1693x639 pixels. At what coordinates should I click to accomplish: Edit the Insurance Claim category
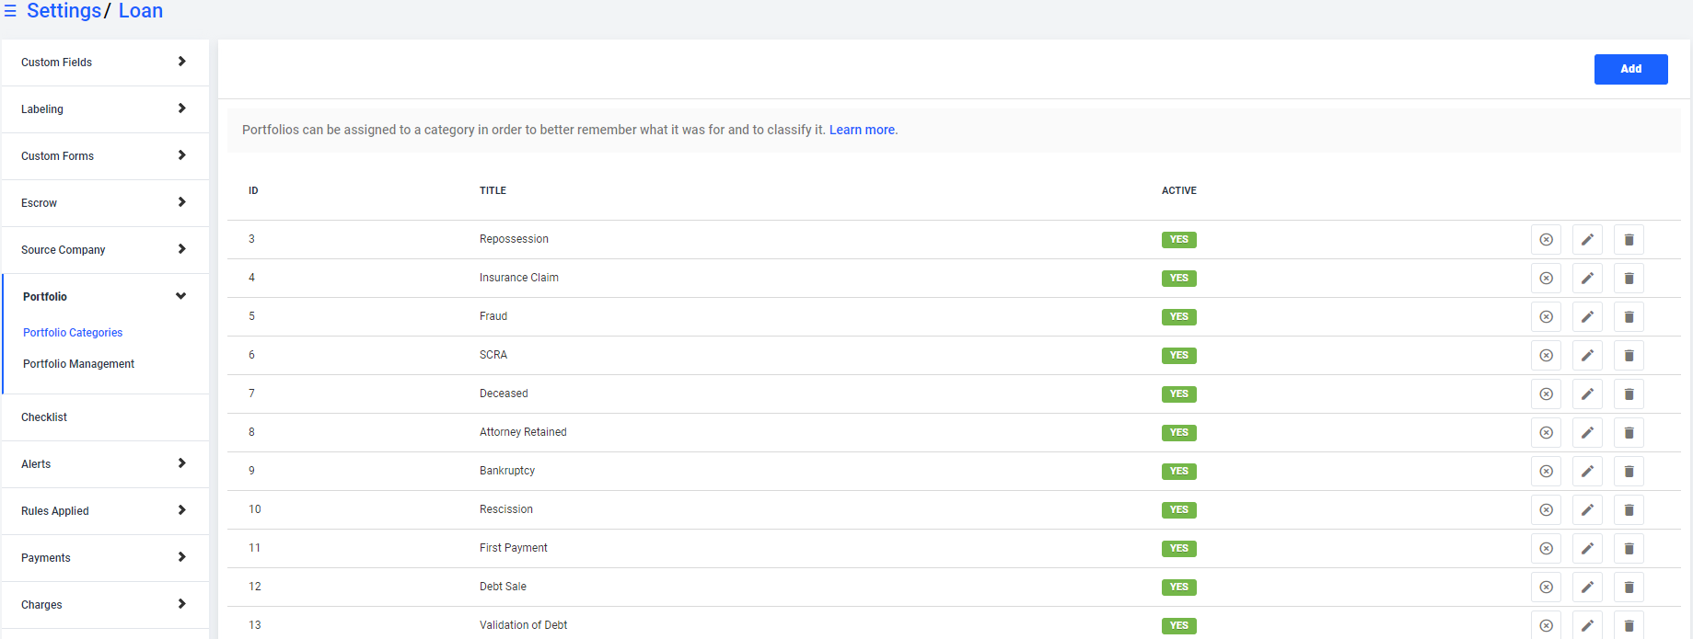(x=1587, y=279)
